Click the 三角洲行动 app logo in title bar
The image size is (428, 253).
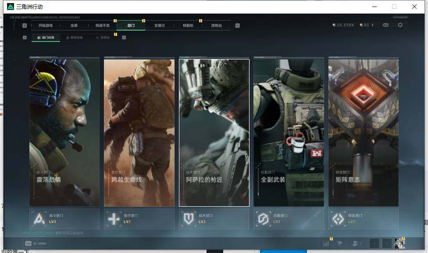click(x=11, y=7)
